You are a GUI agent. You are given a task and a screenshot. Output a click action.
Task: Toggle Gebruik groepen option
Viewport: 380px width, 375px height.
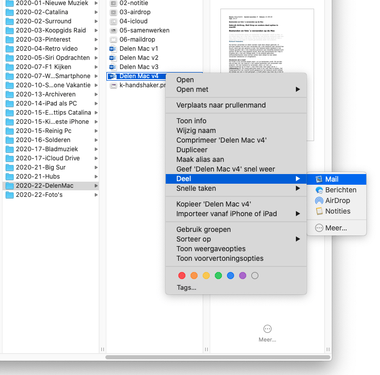click(x=236, y=229)
